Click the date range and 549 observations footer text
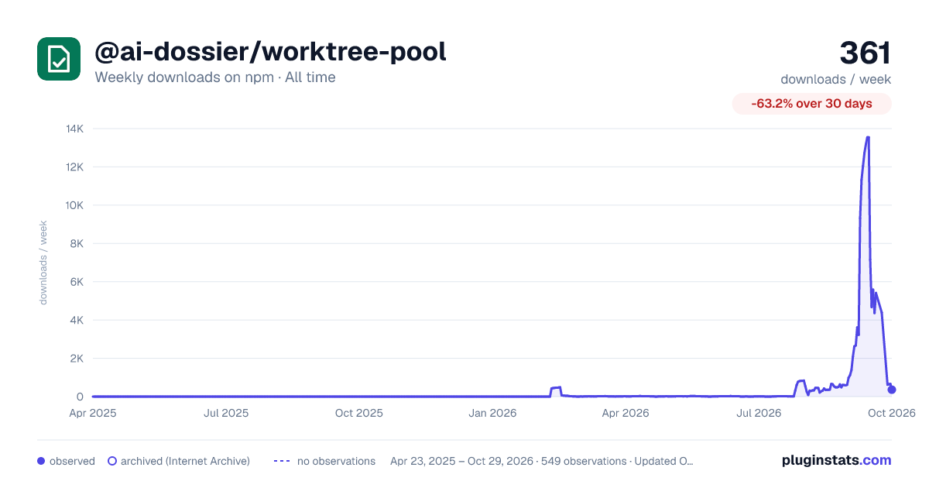This screenshot has width=929, height=488. pos(542,461)
